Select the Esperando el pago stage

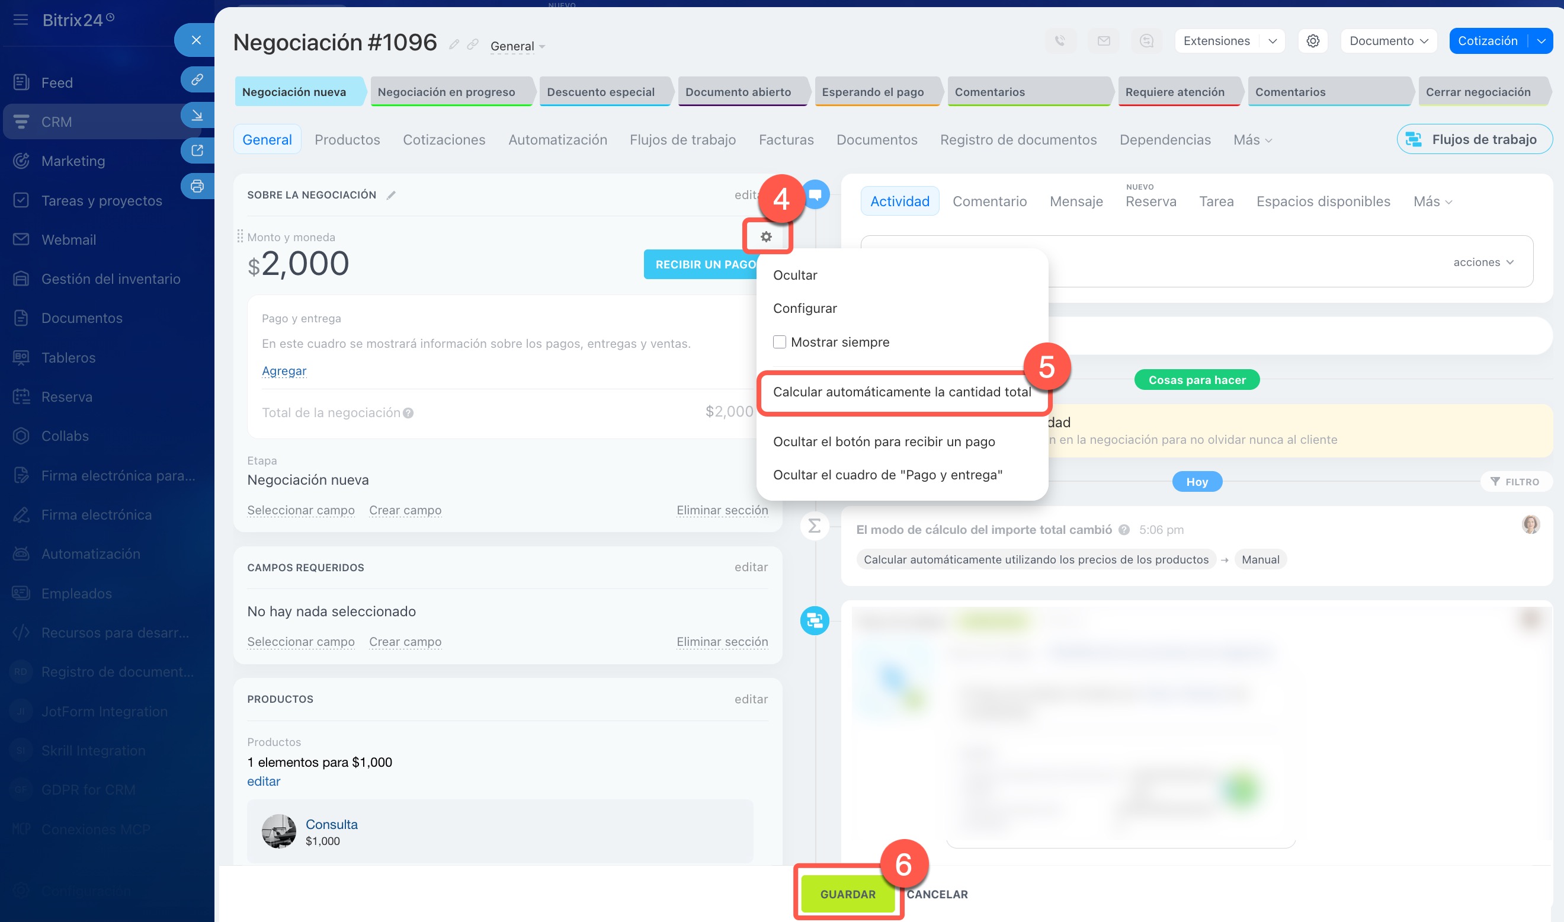872,92
